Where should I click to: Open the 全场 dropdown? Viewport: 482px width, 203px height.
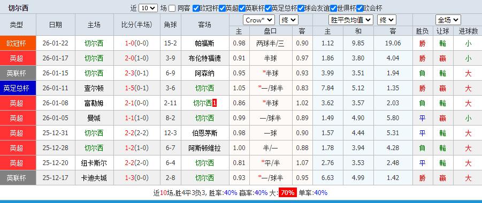[448, 20]
